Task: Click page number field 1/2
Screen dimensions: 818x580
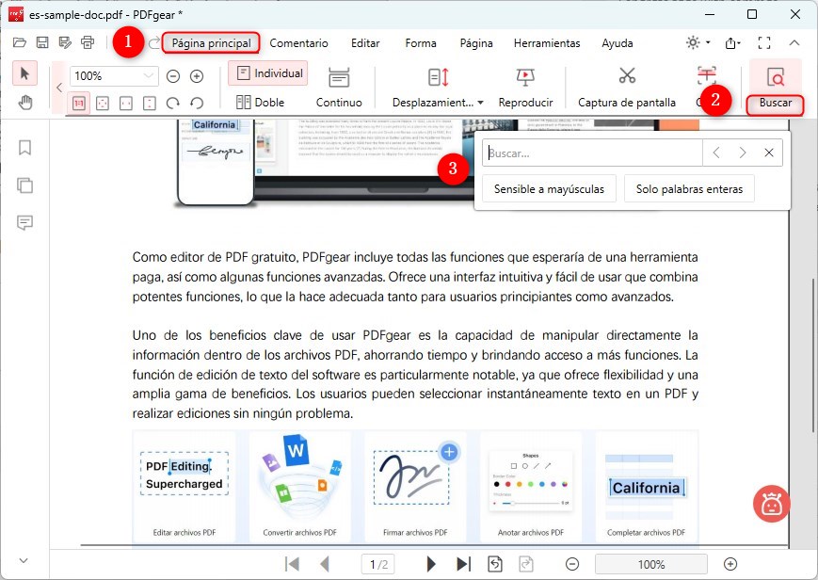Action: point(378,564)
